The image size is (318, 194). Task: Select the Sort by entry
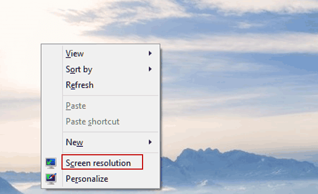click(x=79, y=69)
